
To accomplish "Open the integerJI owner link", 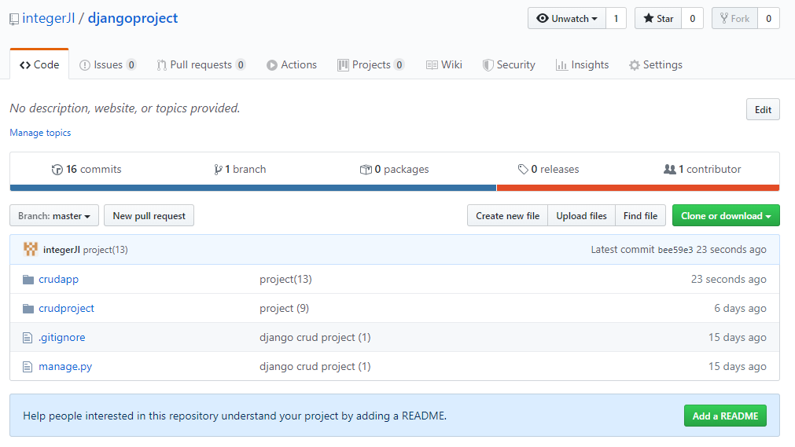I will point(49,18).
